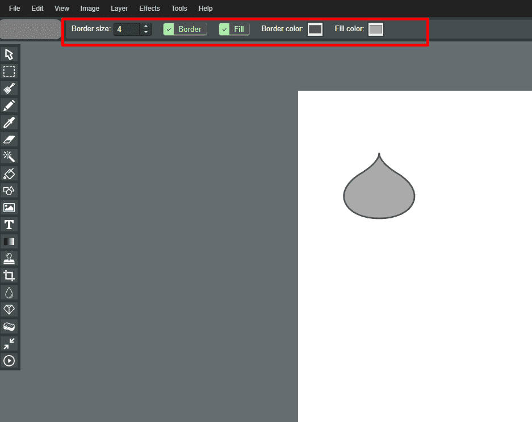The width and height of the screenshot is (532, 422).
Task: Disable the Fill option
Action: pos(234,29)
